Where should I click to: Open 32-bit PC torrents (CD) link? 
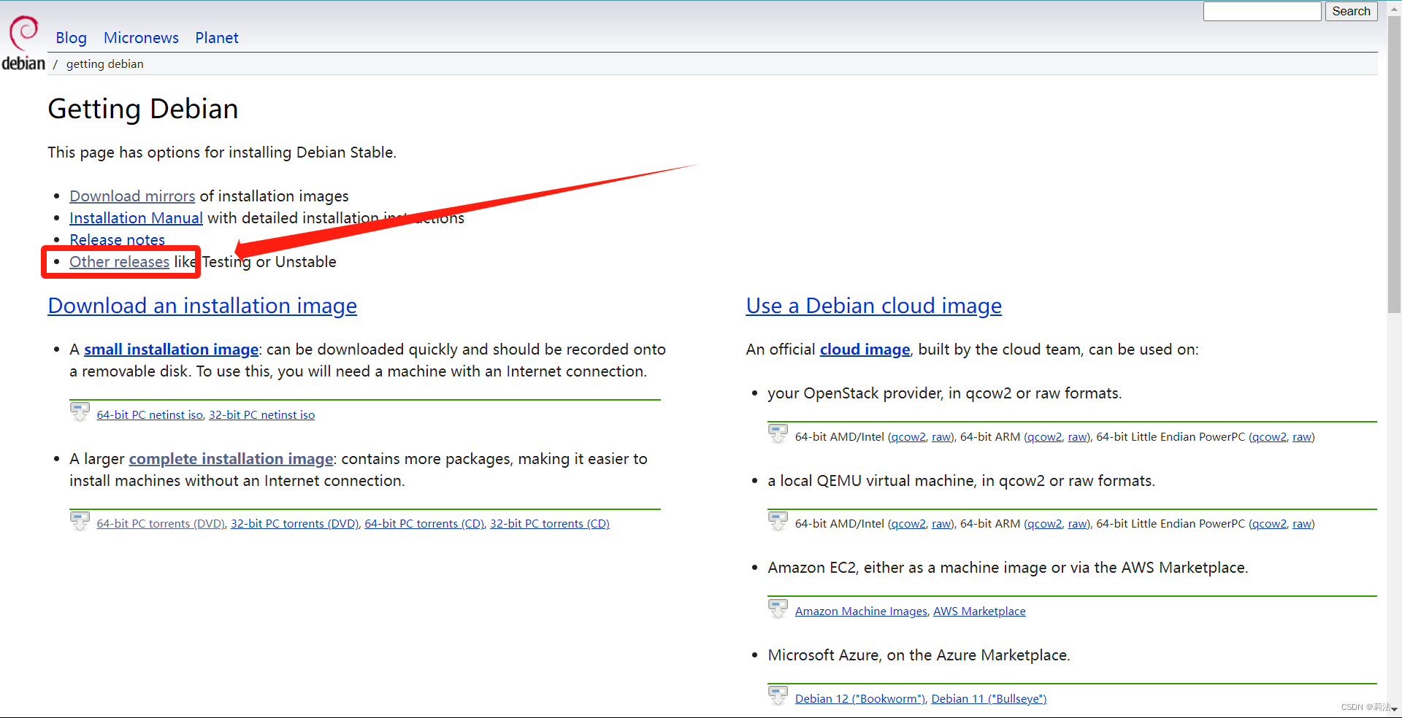[550, 524]
